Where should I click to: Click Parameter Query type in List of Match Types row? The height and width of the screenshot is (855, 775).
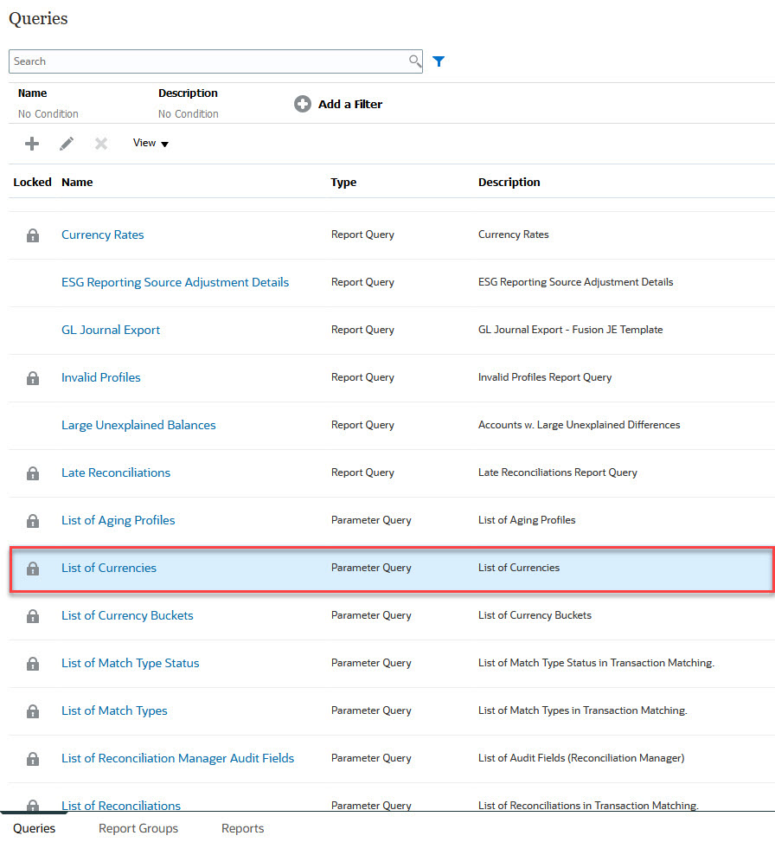pos(371,710)
